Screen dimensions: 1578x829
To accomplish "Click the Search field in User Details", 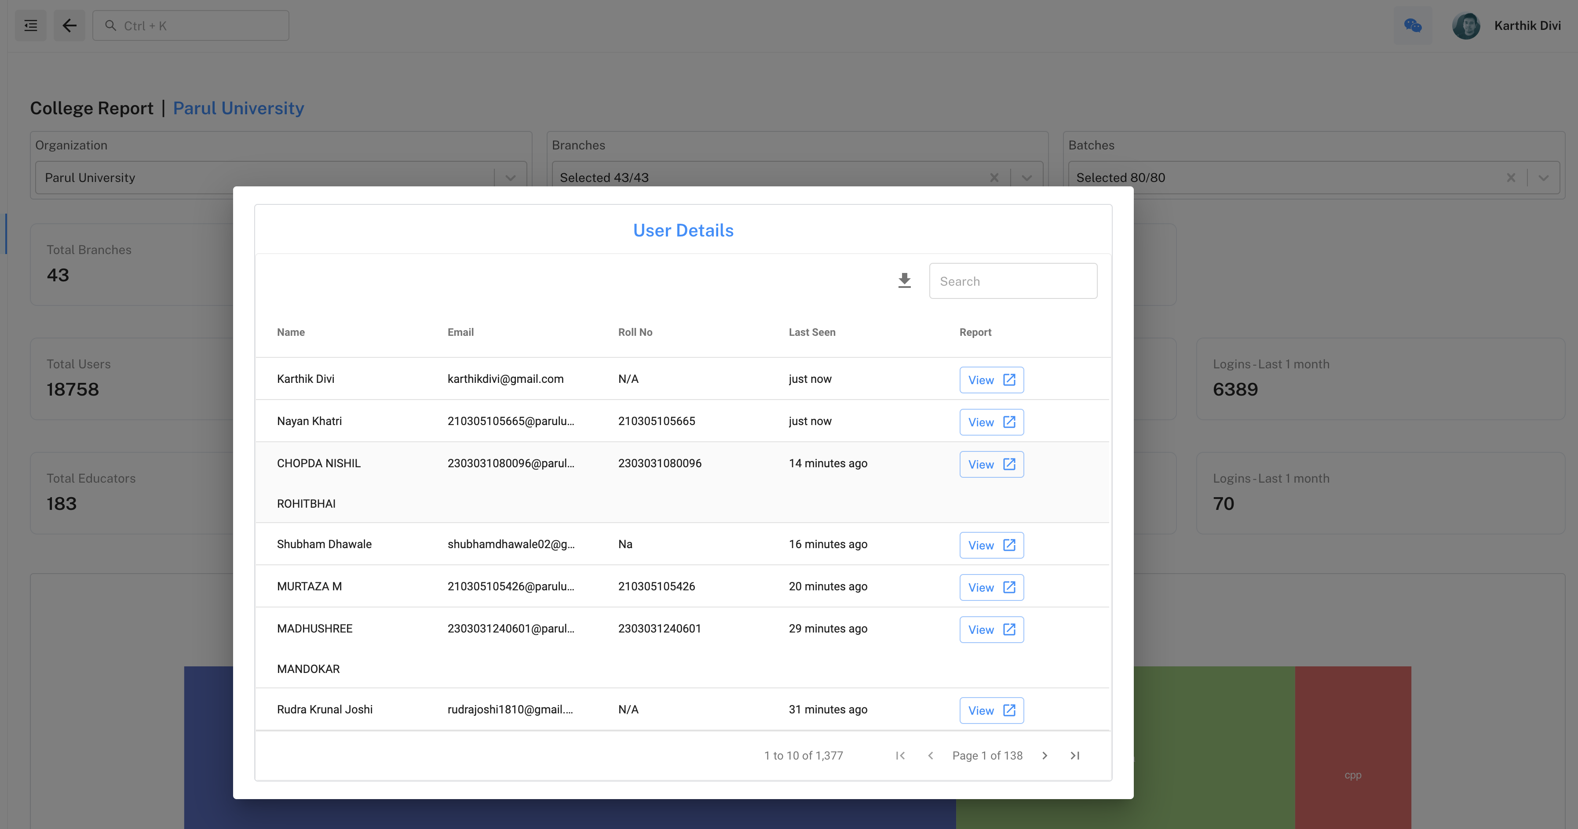I will click(1012, 281).
